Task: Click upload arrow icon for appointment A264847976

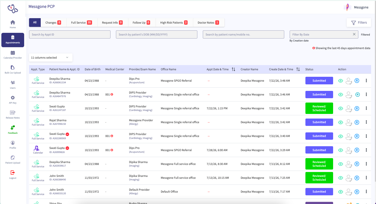Action: click(x=358, y=94)
